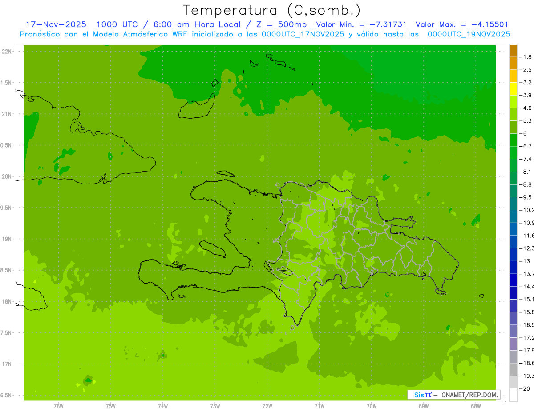Select the 'Valor Max. = -4.15501' text
This screenshot has width=534, height=412.
(461, 24)
